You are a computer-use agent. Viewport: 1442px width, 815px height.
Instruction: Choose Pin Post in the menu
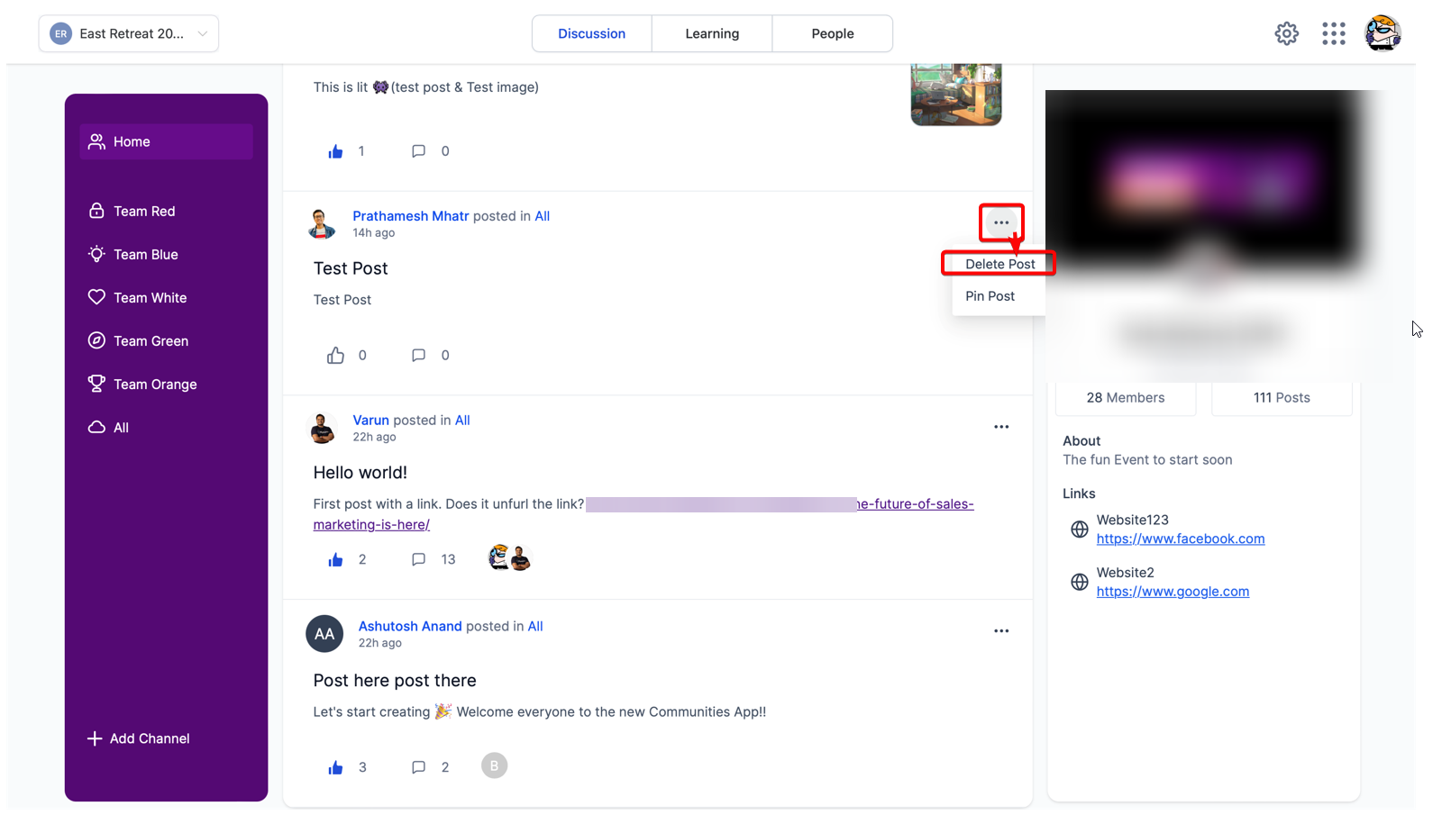click(990, 296)
